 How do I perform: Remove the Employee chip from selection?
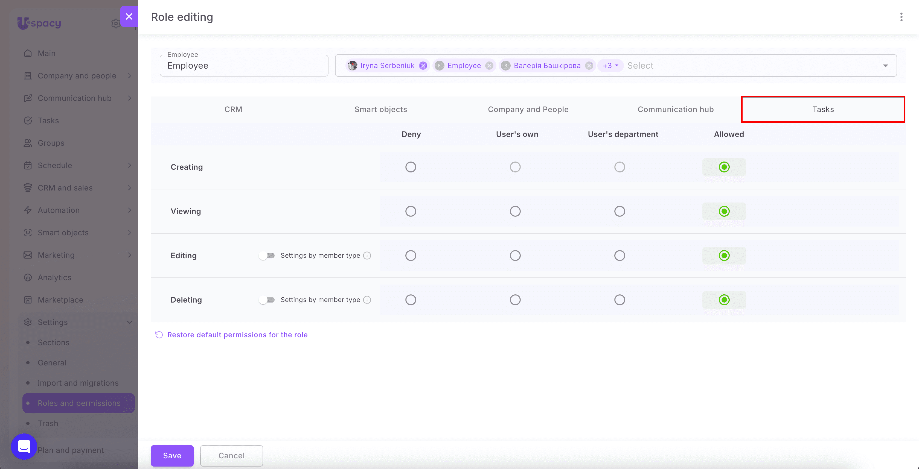(x=490, y=66)
